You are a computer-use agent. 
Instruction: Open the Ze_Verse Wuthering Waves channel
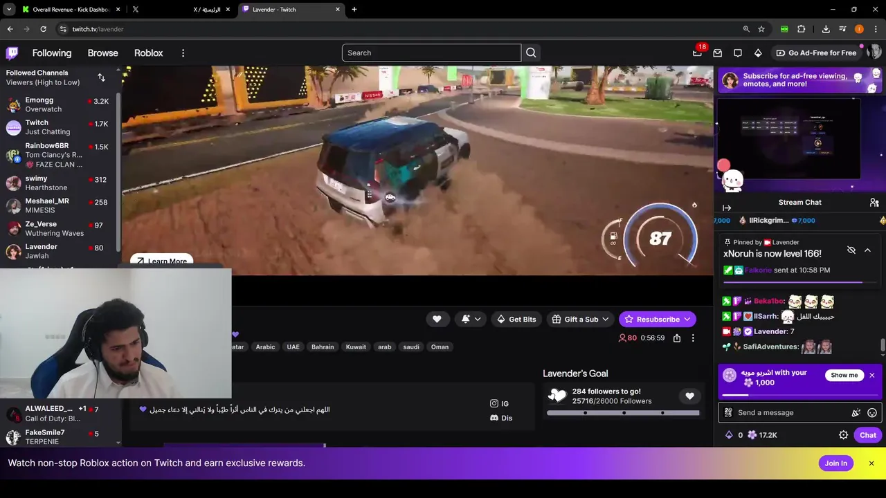click(58, 229)
